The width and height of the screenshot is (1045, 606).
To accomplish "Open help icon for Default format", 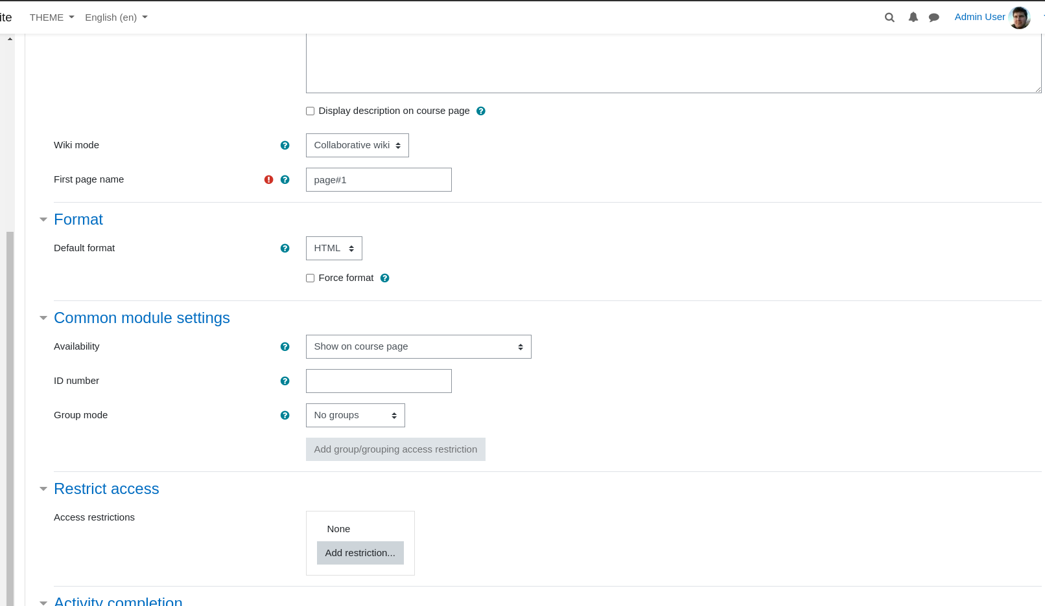I will click(285, 248).
